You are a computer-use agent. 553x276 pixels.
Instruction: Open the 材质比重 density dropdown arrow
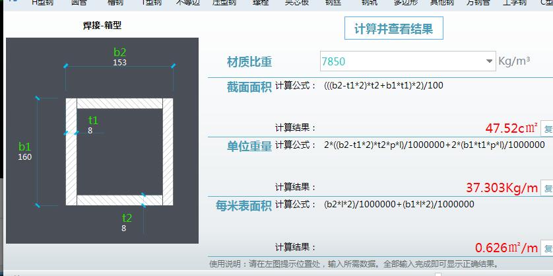pos(489,61)
